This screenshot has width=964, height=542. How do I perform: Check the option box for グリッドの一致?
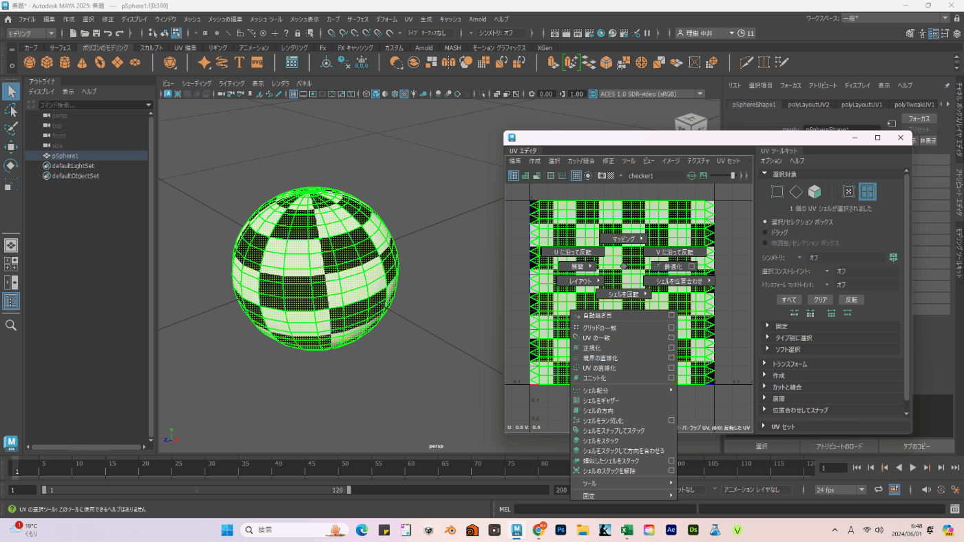(671, 328)
